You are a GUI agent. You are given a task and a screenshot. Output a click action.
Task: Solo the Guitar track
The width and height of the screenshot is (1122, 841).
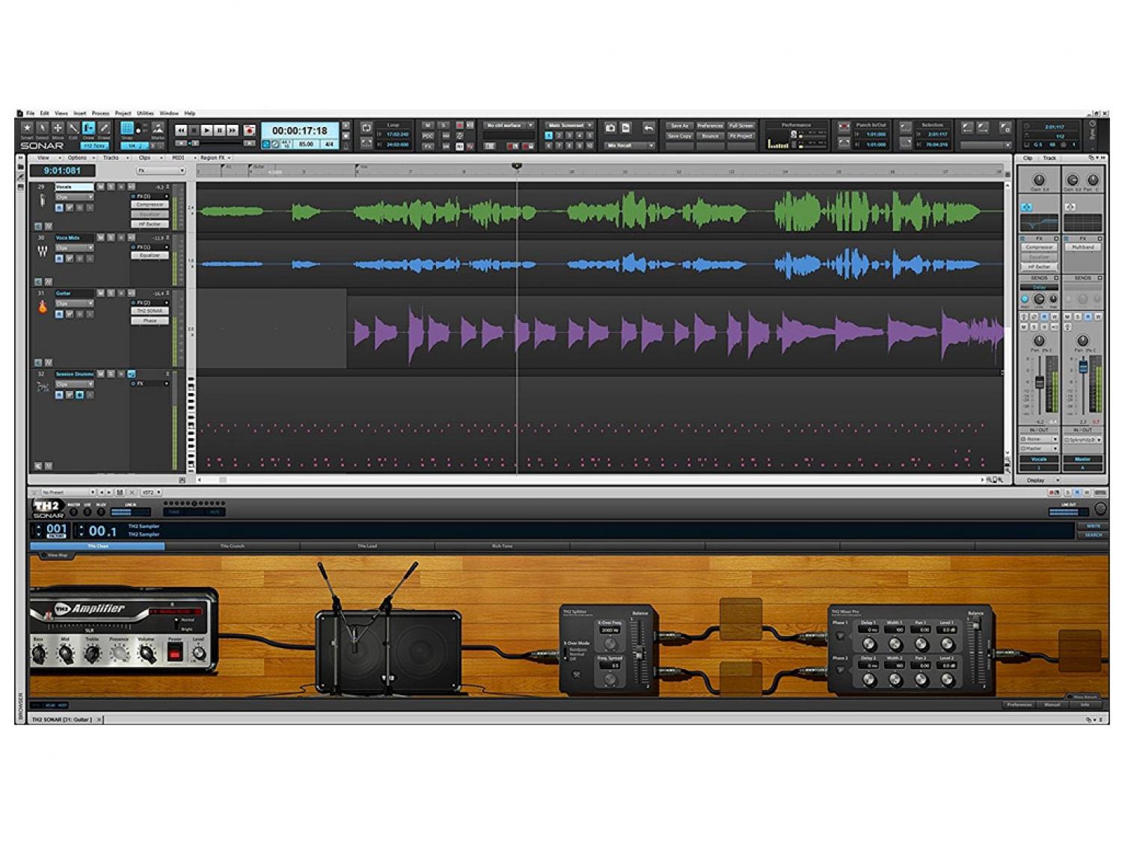coord(111,293)
